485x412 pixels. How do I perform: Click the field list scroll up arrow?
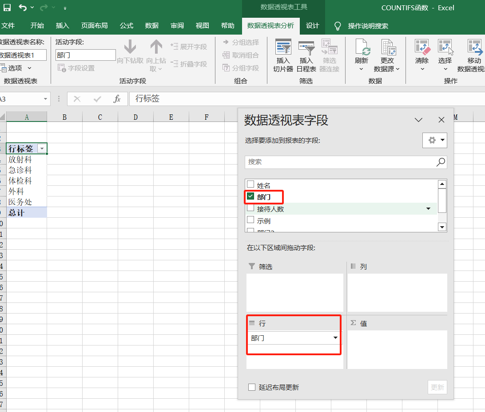(442, 184)
